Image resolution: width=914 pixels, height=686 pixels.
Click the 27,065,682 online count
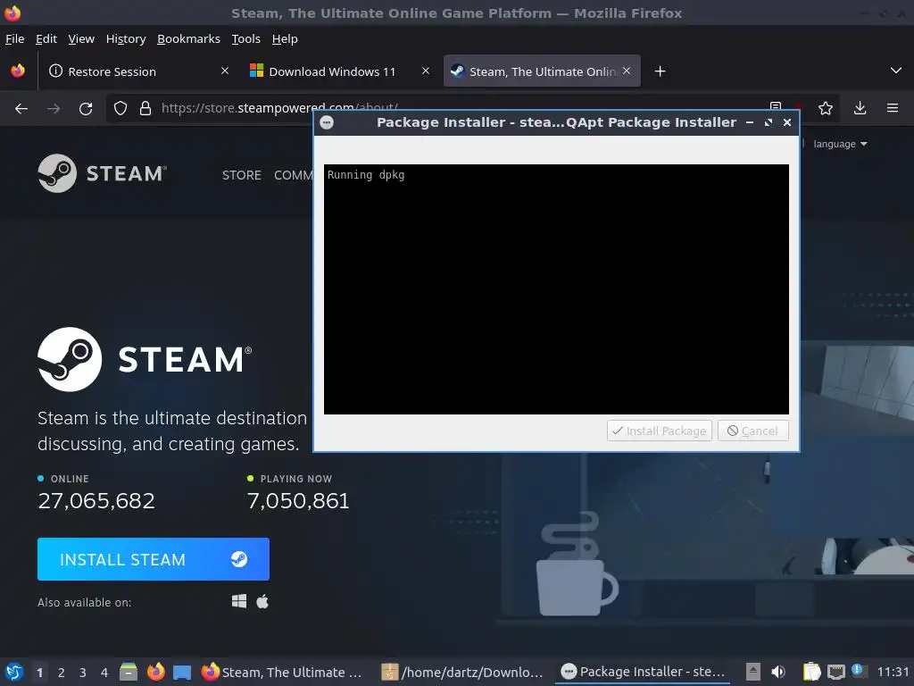tap(96, 500)
